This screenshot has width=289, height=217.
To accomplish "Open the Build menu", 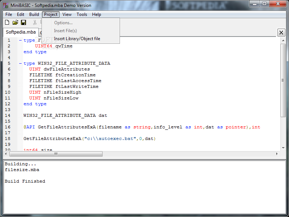I will 34,14.
